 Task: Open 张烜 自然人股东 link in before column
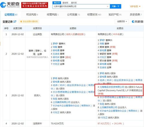pyautogui.click(x=55, y=99)
